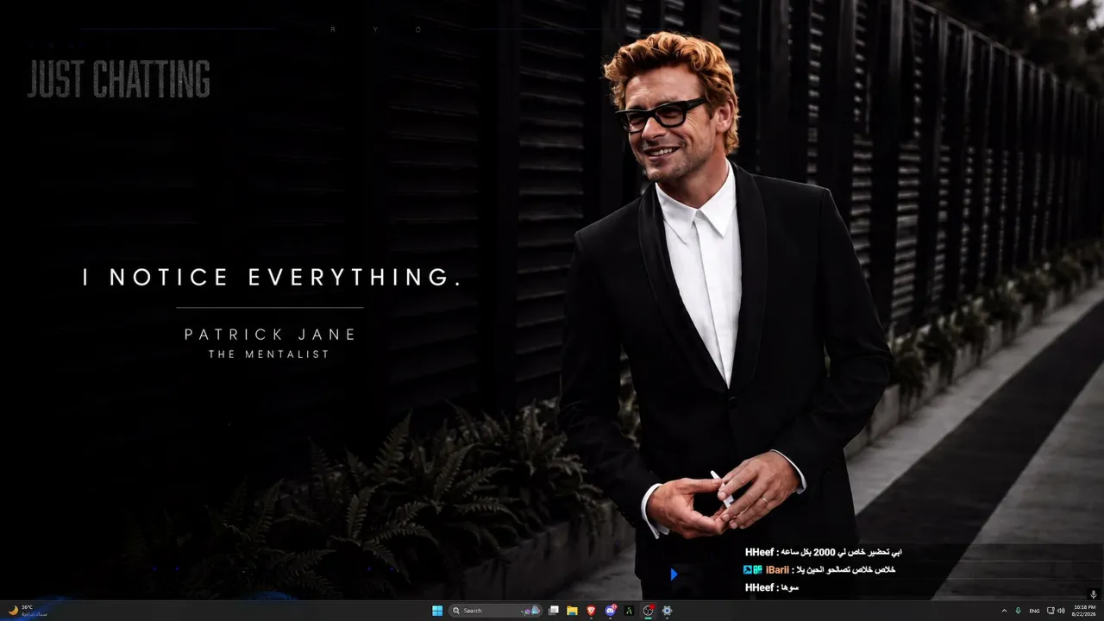
Task: Open File Explorer from the taskbar
Action: pyautogui.click(x=572, y=611)
